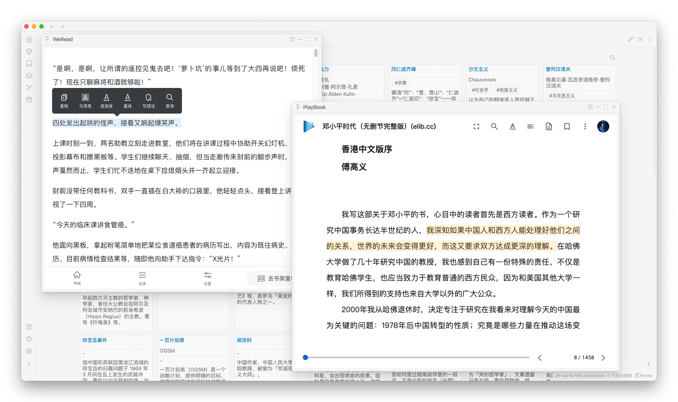Click the WeRead window layout icon
Viewport: 678px width, 402px height.
click(292, 39)
